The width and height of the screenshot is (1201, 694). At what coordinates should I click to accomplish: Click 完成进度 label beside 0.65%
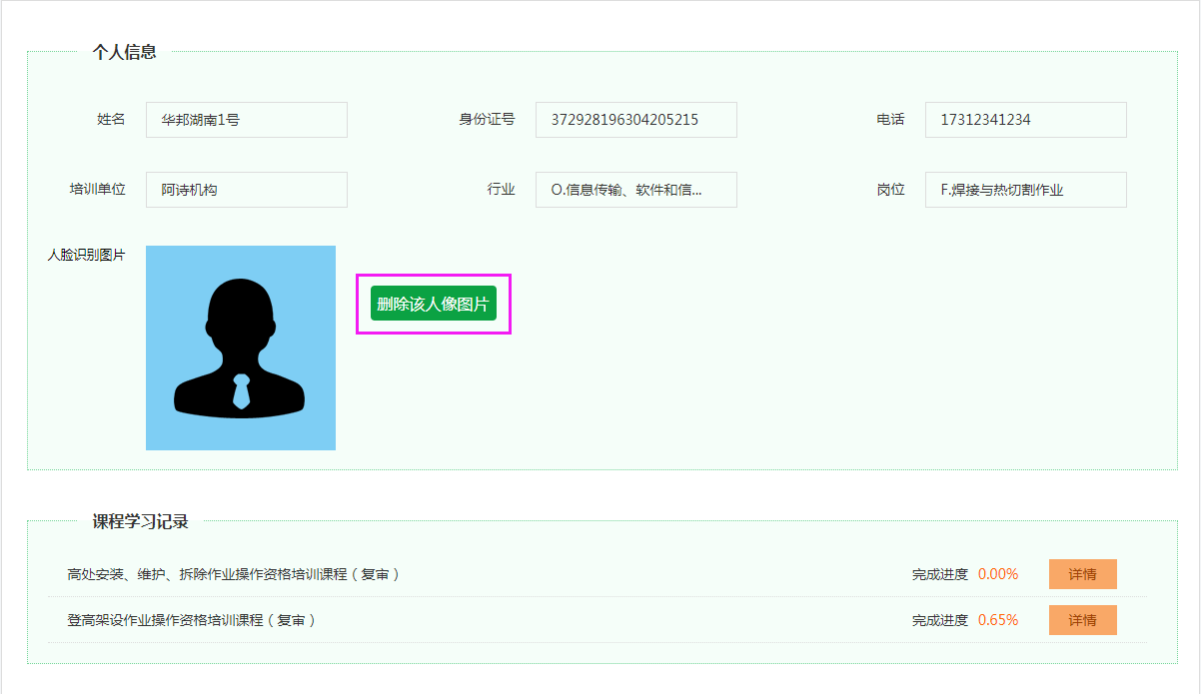coord(940,620)
